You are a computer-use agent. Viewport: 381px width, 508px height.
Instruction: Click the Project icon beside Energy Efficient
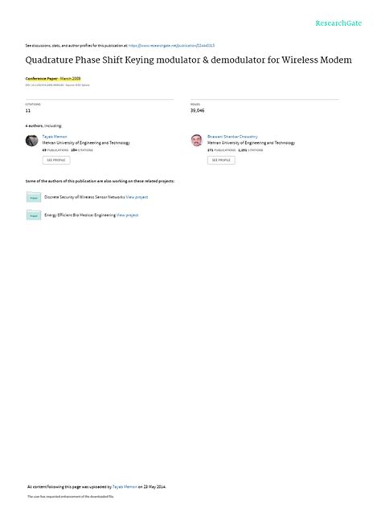34,215
